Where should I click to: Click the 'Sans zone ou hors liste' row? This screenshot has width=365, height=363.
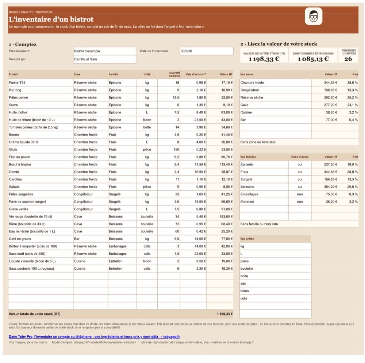point(299,142)
